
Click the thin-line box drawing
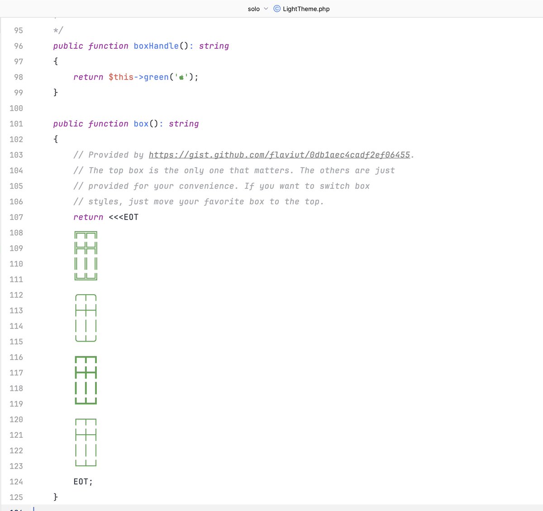click(x=86, y=442)
